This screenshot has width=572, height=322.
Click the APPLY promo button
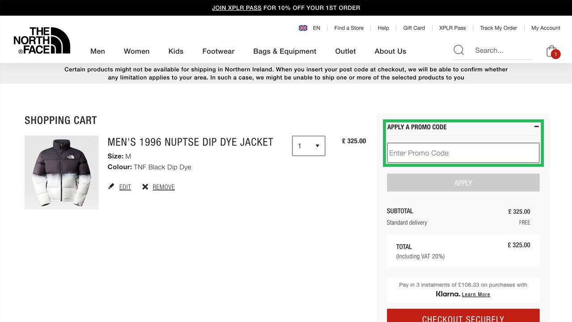(x=463, y=182)
